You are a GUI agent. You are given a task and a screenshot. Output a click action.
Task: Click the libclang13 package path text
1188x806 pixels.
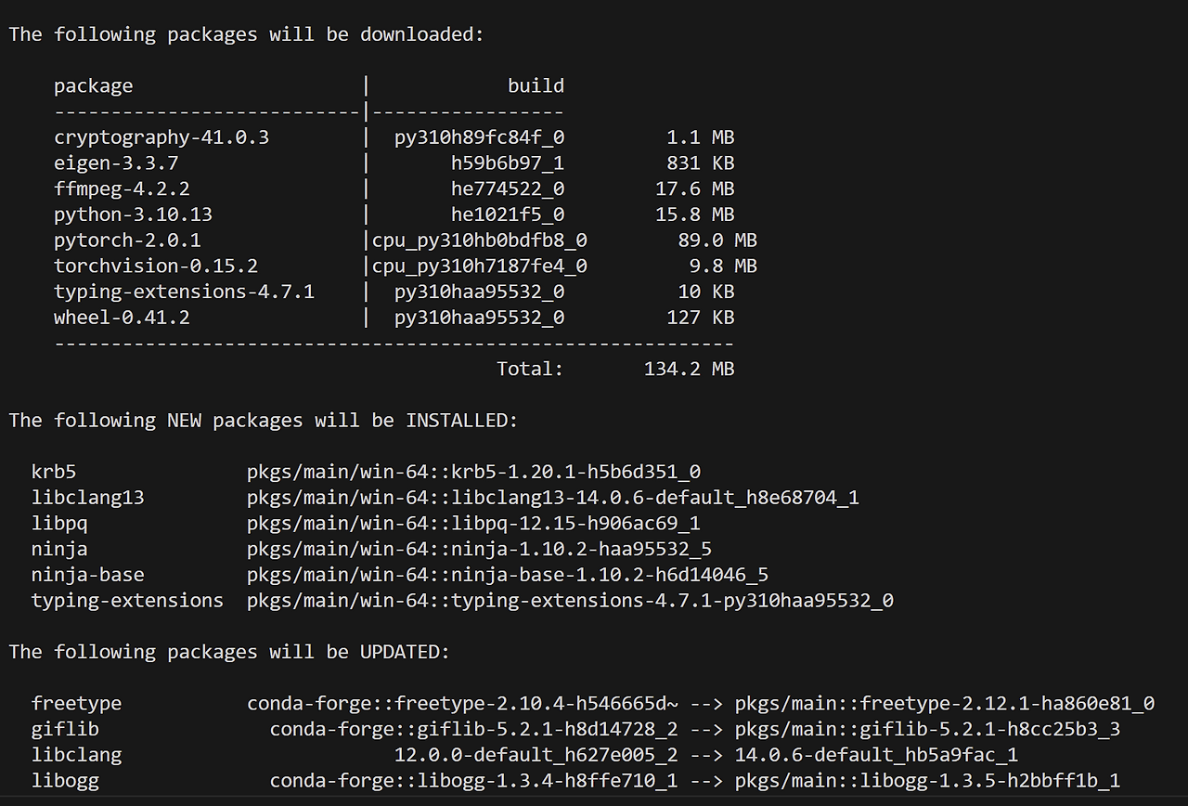pyautogui.click(x=552, y=498)
